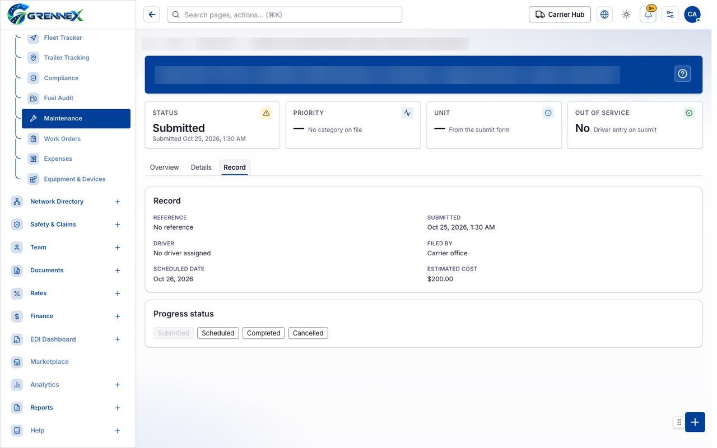Click the blue plus floating button
This screenshot has width=717, height=448.
point(695,422)
